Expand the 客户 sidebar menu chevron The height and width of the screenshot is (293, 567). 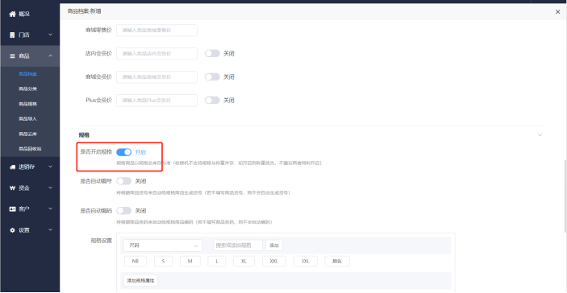(x=50, y=208)
